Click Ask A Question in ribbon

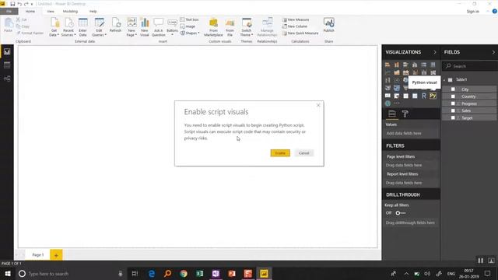click(158, 27)
